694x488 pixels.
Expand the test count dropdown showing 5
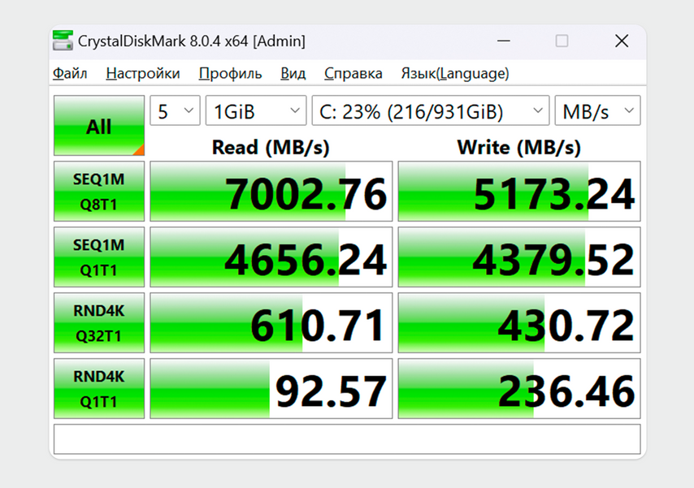[176, 110]
